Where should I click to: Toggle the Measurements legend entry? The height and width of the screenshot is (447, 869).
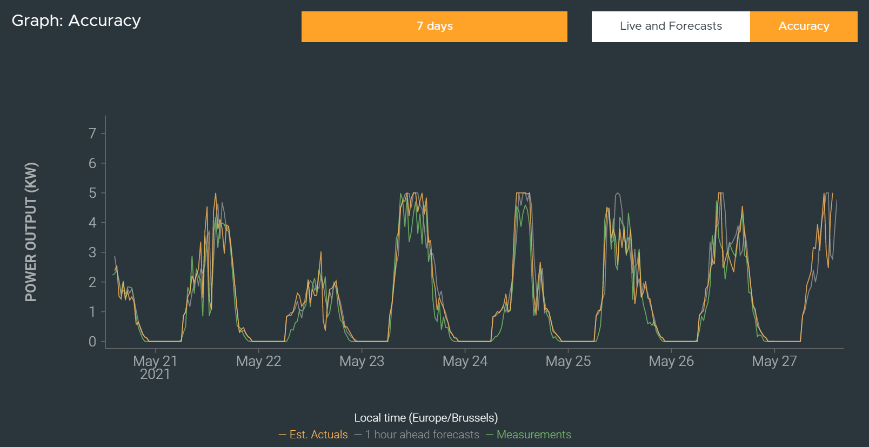pyautogui.click(x=533, y=435)
